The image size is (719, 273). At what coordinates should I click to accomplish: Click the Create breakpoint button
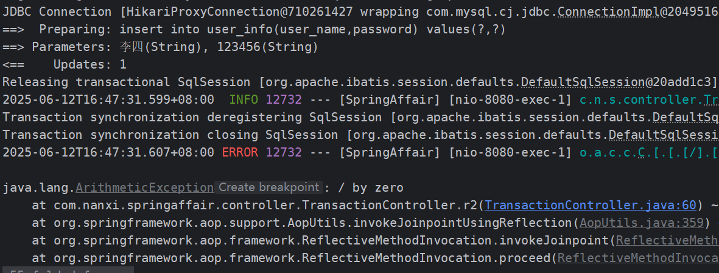[x=268, y=187]
